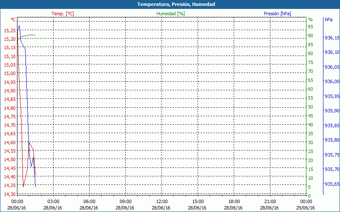Click the 70 humidity axis value

pos(311,71)
